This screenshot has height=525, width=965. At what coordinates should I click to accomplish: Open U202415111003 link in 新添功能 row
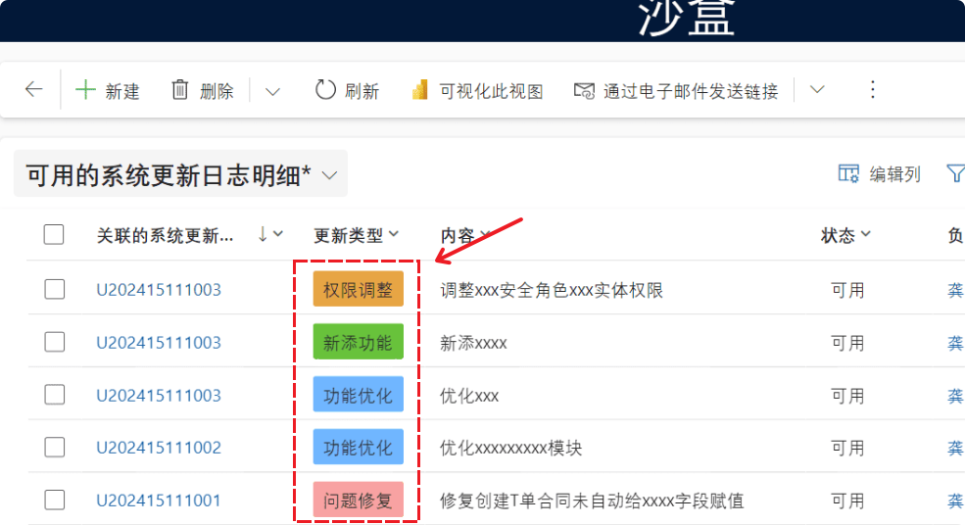point(158,342)
